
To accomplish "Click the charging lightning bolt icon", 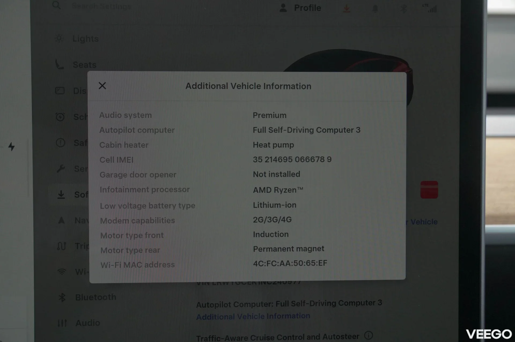I will click(11, 146).
